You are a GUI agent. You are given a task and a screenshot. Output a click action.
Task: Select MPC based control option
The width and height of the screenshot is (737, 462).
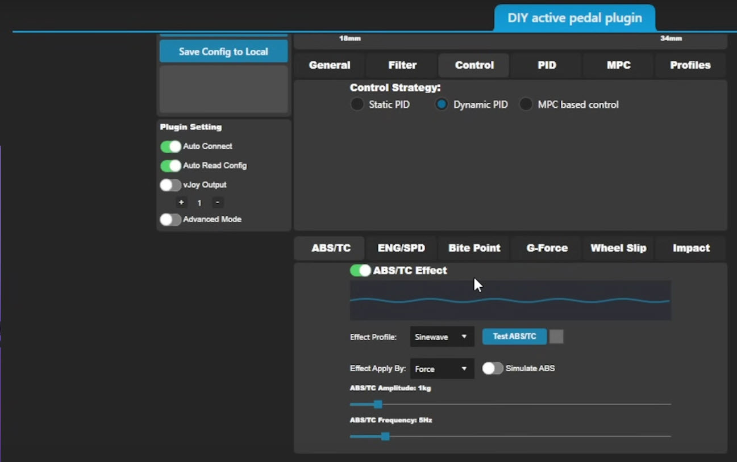[x=526, y=104]
